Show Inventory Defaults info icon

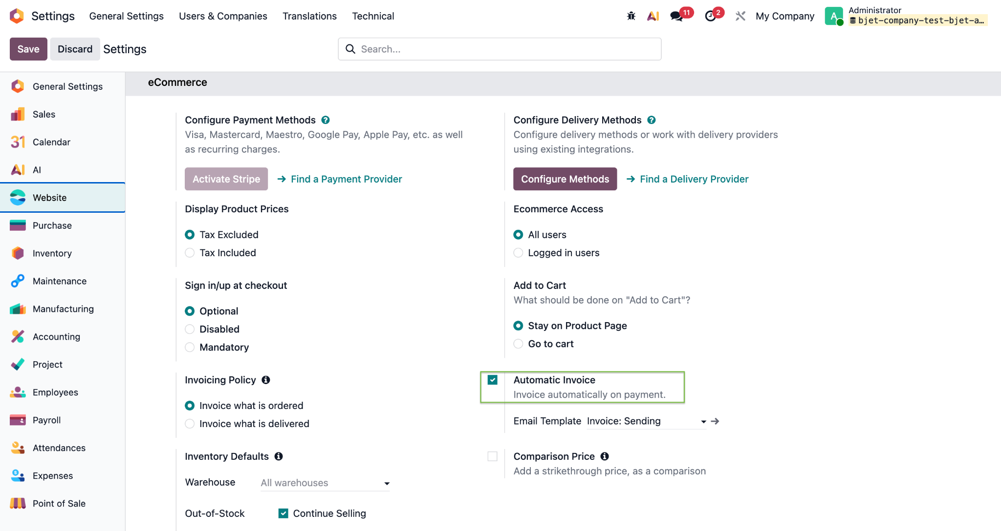click(x=279, y=456)
